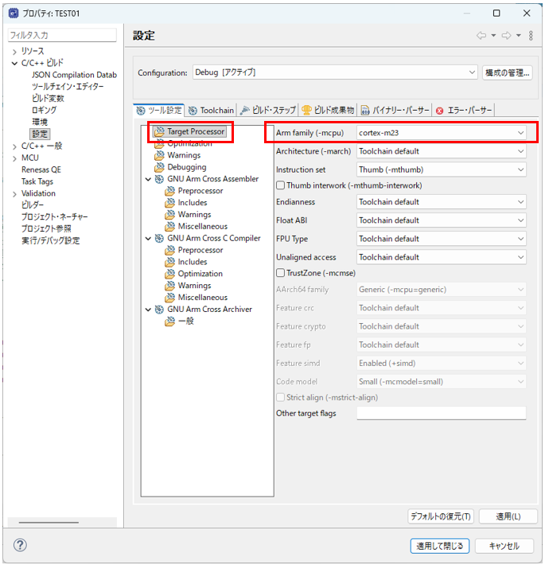Switch to the エラー・パーサー tab

465,111
